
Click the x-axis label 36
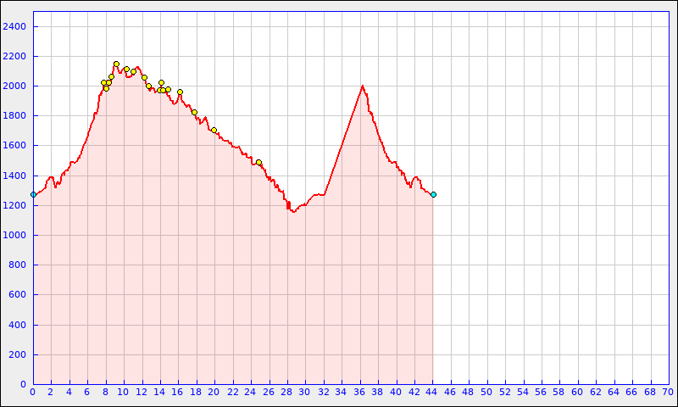click(359, 392)
